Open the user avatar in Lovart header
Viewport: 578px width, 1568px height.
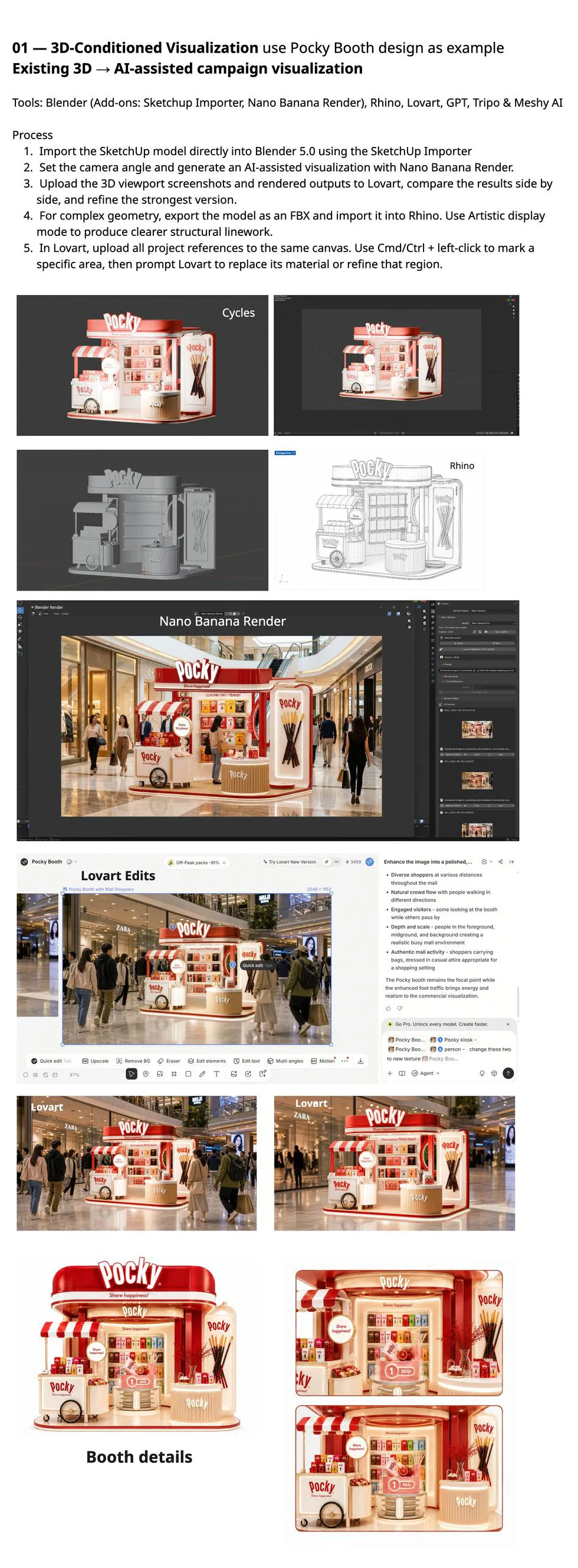(x=369, y=862)
